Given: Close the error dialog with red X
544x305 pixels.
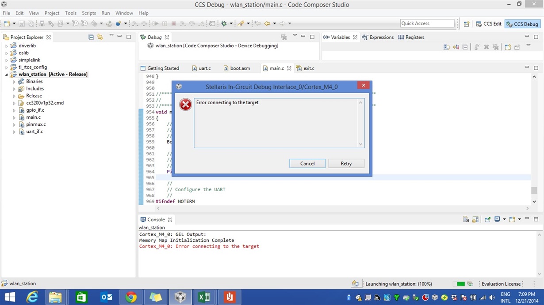Looking at the screenshot, I should (363, 86).
